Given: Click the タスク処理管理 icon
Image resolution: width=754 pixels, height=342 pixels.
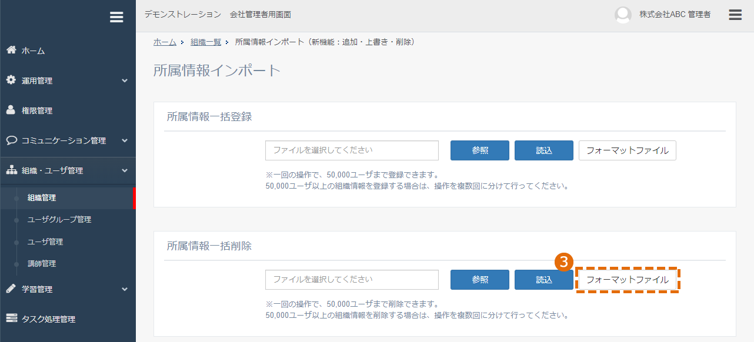Looking at the screenshot, I should (x=11, y=318).
